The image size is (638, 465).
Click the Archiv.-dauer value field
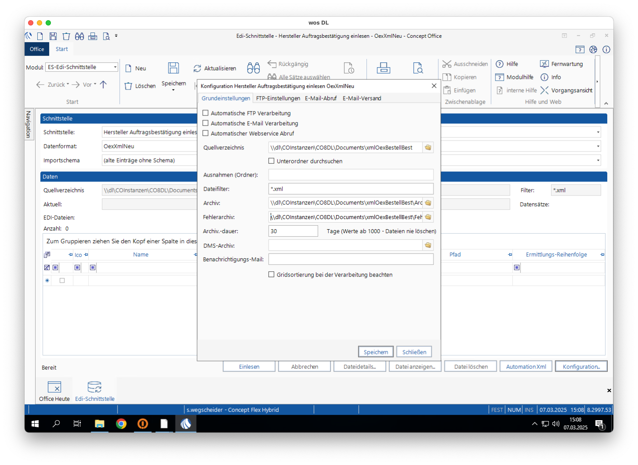(x=293, y=231)
